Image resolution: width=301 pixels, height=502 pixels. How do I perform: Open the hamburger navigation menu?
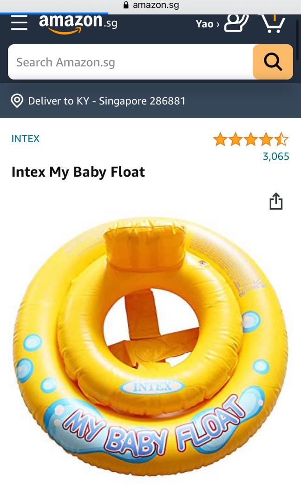click(x=19, y=23)
